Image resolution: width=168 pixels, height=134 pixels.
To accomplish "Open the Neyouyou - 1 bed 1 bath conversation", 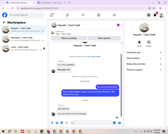I will coord(24,39).
